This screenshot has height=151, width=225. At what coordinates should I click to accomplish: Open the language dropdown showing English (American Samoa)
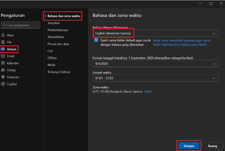(x=155, y=33)
